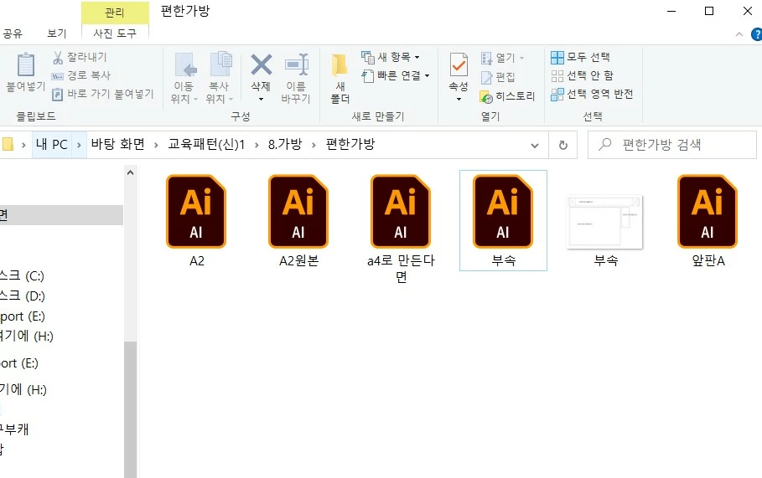Minimize the 편한가방 window
Screen dimensions: 762x478
tap(671, 11)
